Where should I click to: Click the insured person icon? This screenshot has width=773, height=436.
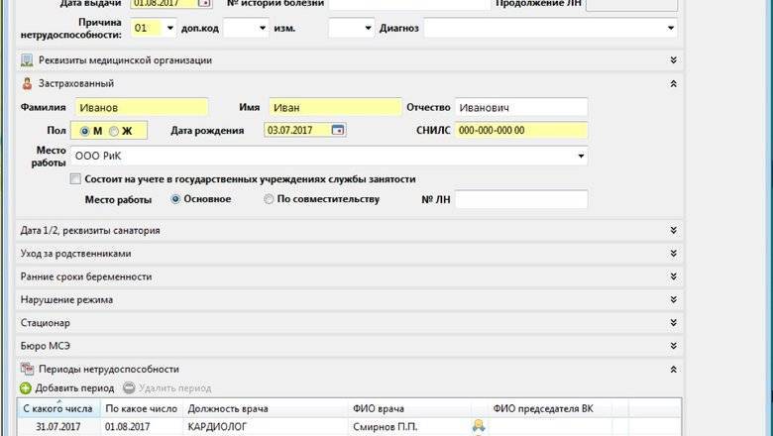pos(27,84)
